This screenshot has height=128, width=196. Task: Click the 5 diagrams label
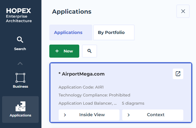(x=133, y=103)
